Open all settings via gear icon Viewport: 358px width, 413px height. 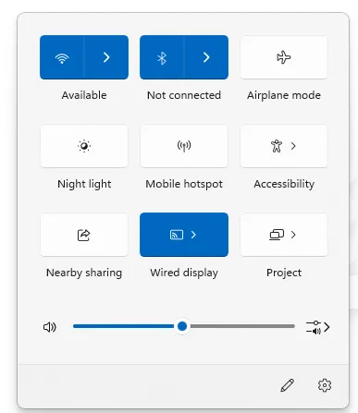click(x=325, y=385)
